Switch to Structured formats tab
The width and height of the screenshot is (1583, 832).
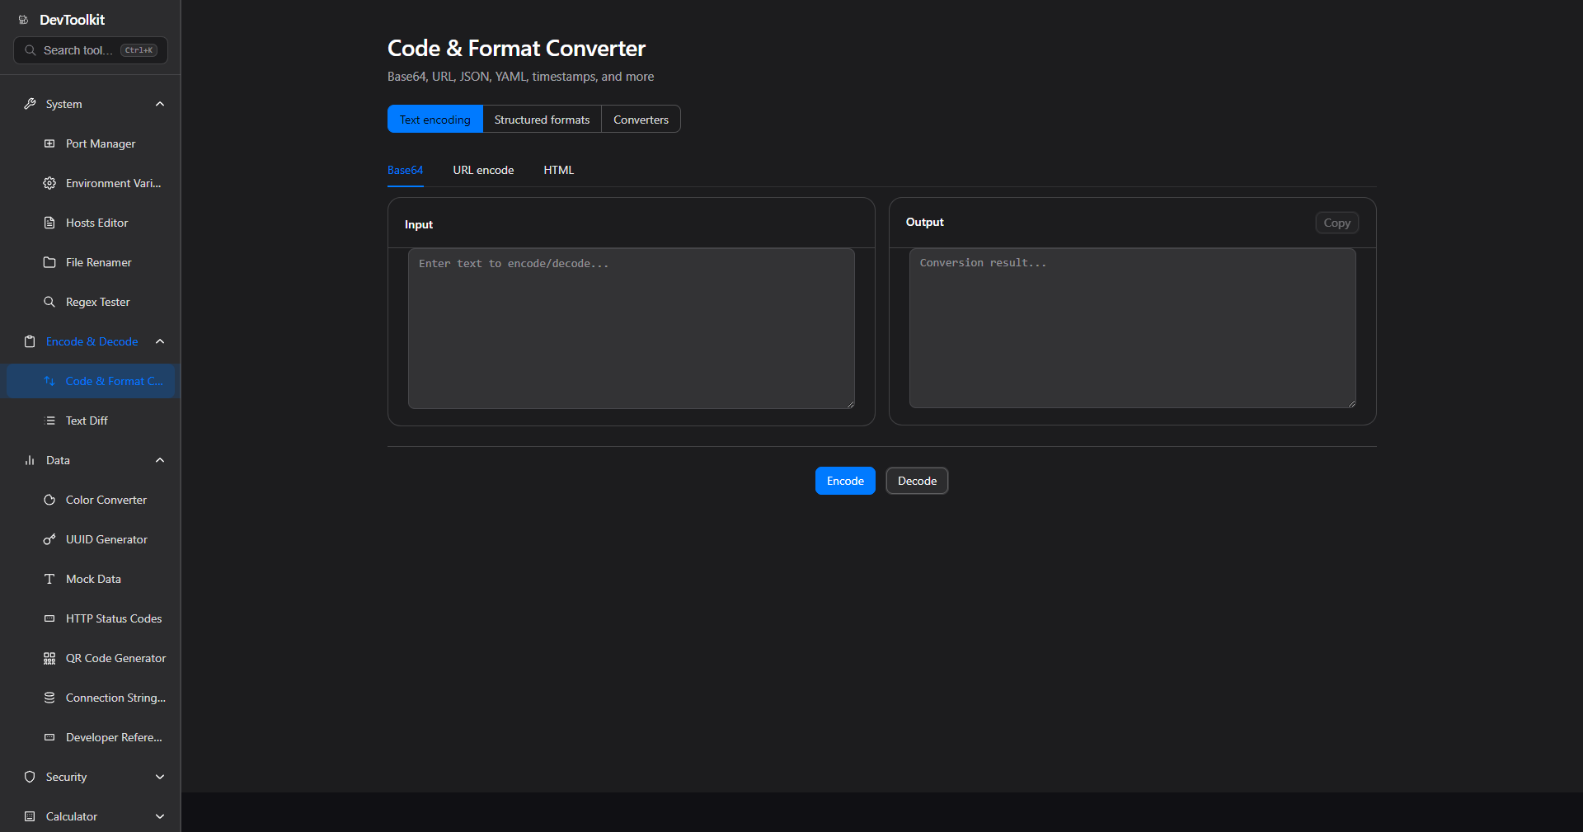[543, 120]
